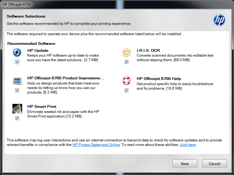Click the HP Officejet 6700 Help lifebuoy icon
This screenshot has height=175, width=234.
pos(126,81)
